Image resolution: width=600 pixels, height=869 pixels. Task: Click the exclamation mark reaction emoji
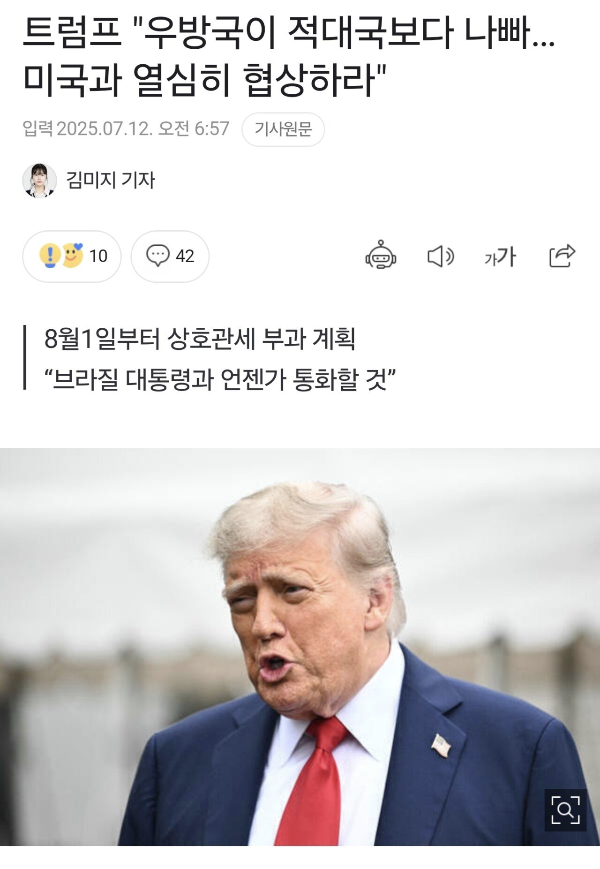50,256
